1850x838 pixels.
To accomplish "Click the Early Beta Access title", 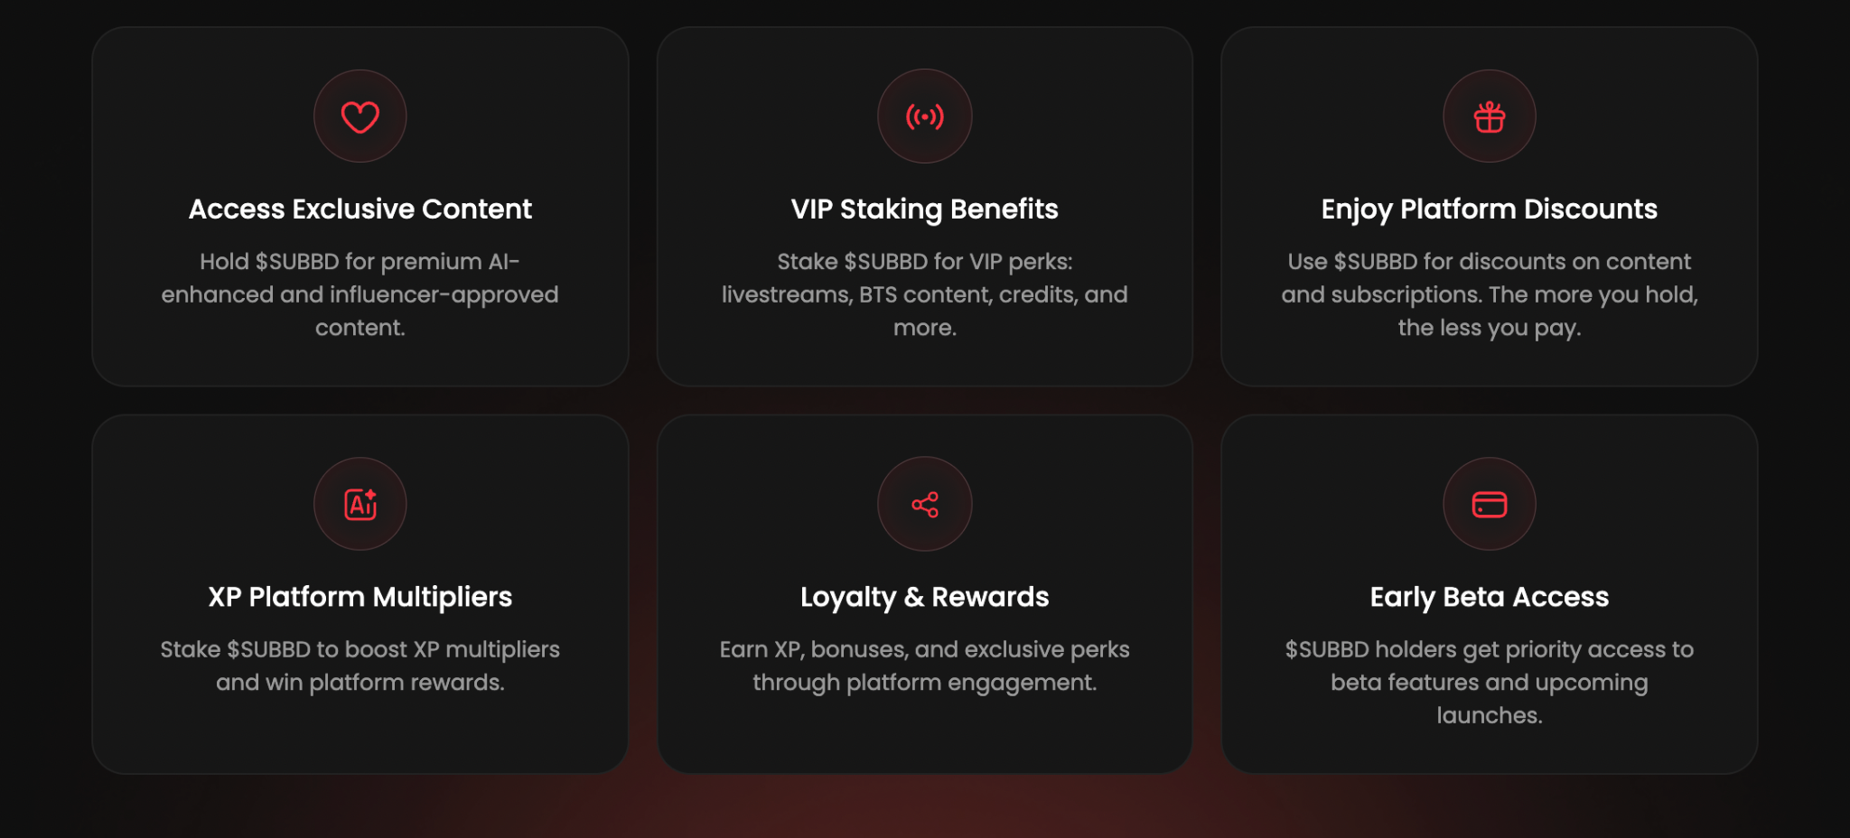I will click(1489, 597).
